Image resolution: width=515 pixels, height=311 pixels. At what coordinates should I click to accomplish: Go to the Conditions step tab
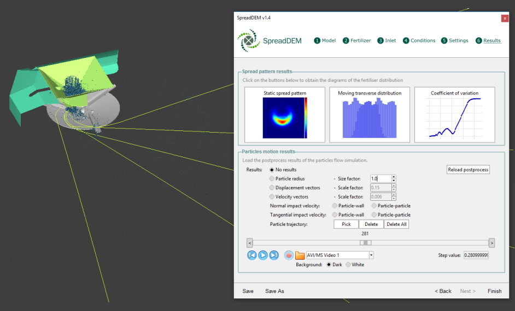419,40
